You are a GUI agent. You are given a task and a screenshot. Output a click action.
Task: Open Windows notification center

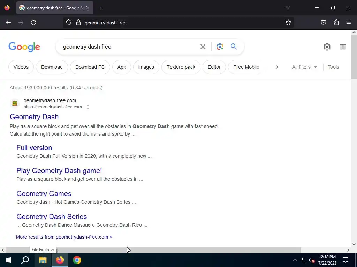pos(345,260)
